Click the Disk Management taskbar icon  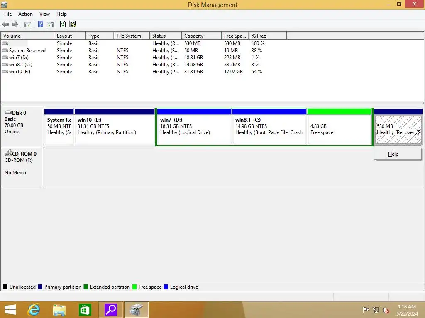point(136,310)
